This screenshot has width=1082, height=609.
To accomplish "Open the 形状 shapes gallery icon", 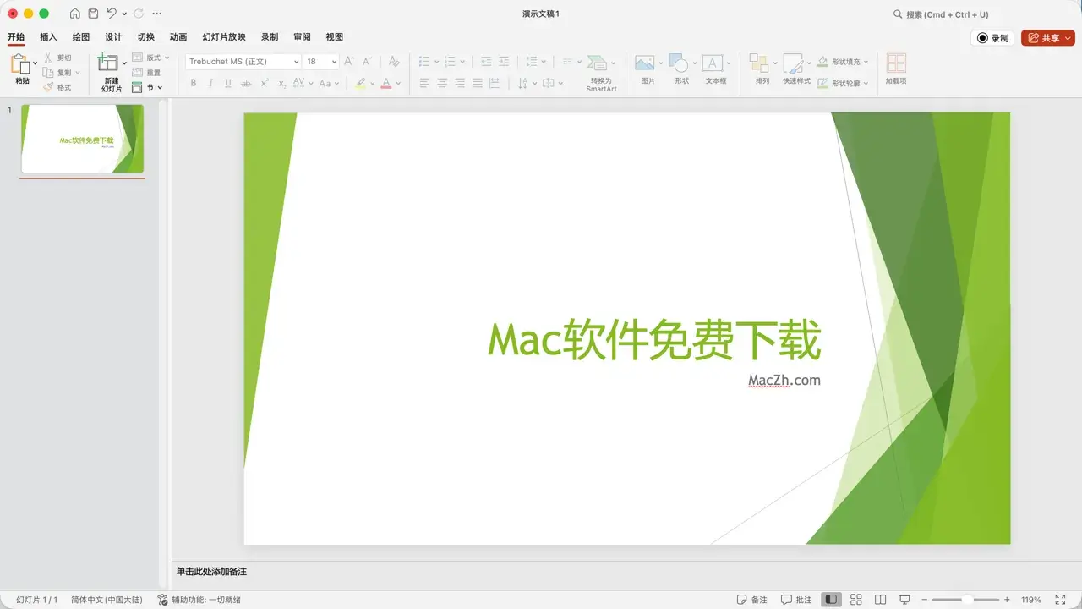I will [x=679, y=63].
